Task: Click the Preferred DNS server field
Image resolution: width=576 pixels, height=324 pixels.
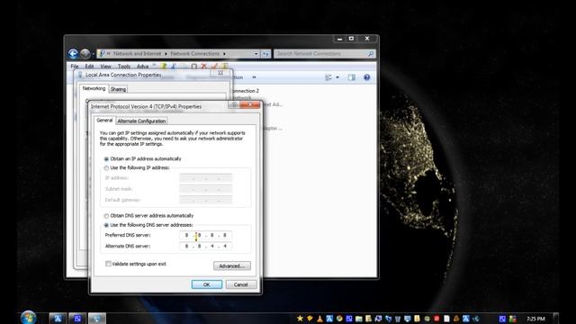Action: pos(206,235)
